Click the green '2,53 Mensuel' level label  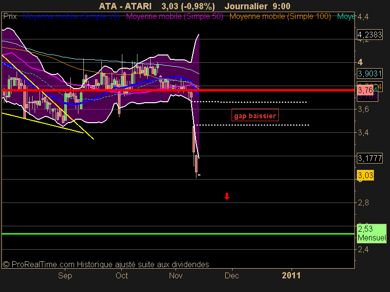(x=371, y=233)
